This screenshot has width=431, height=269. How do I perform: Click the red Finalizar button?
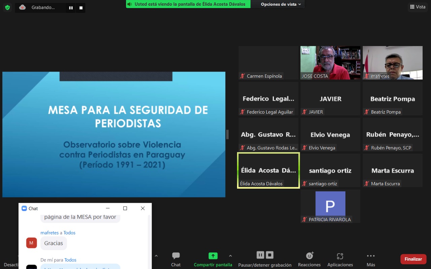tap(413, 259)
